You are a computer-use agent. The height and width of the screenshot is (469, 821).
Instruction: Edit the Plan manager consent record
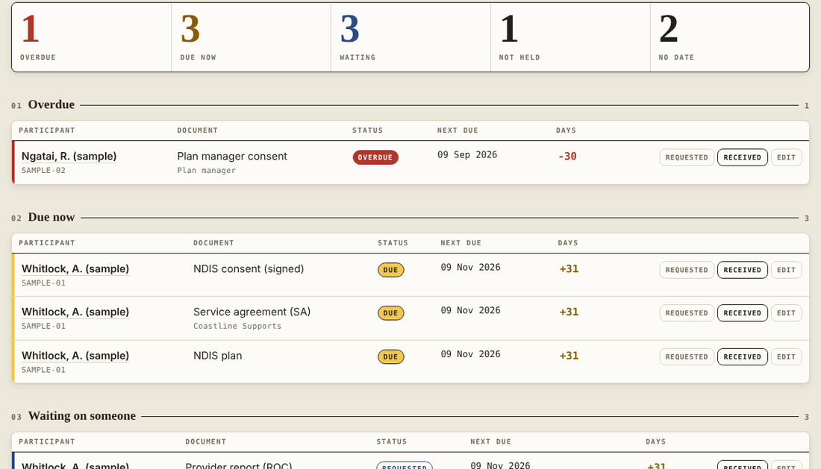click(787, 157)
